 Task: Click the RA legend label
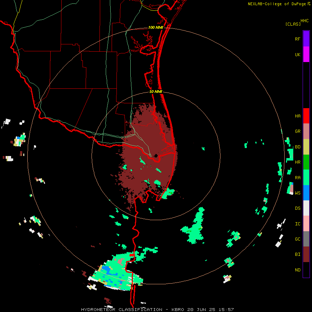tap(297, 178)
